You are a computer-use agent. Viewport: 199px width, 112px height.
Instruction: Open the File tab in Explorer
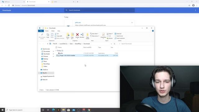coord(41,31)
